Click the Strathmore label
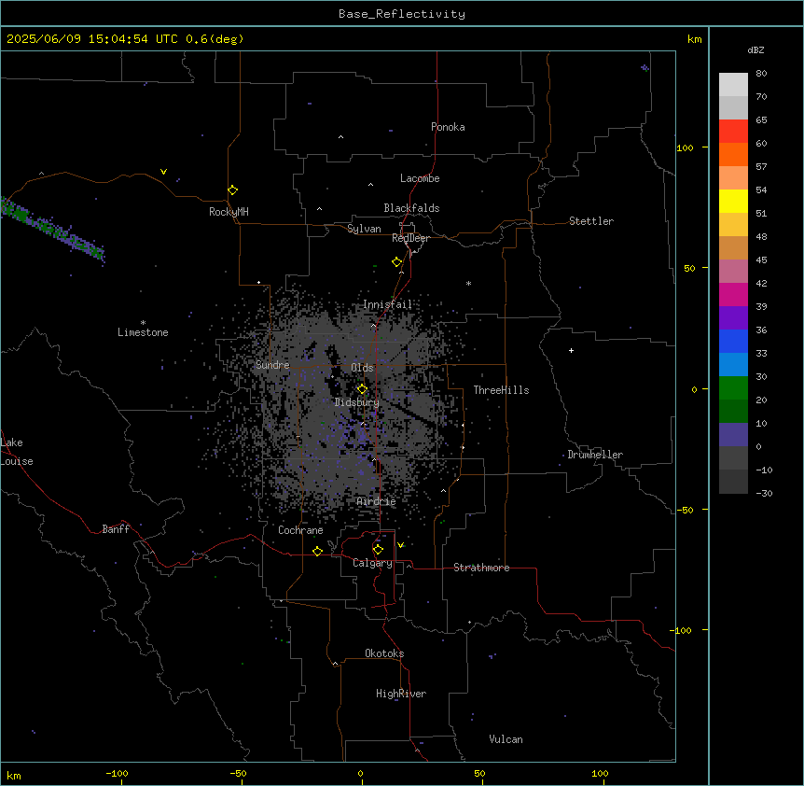 (481, 568)
